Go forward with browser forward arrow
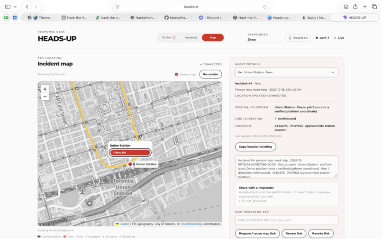 coord(36,7)
